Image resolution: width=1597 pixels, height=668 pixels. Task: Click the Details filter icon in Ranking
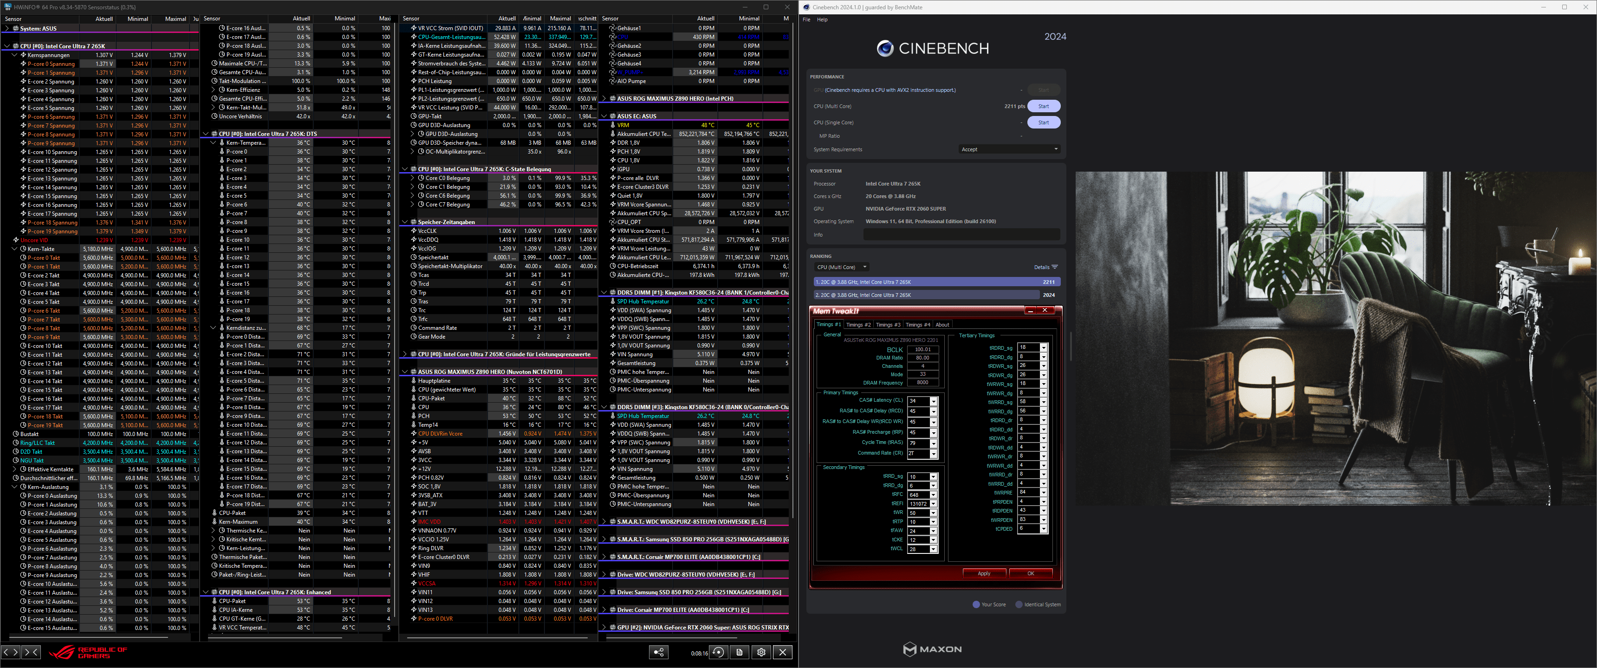pos(1055,267)
